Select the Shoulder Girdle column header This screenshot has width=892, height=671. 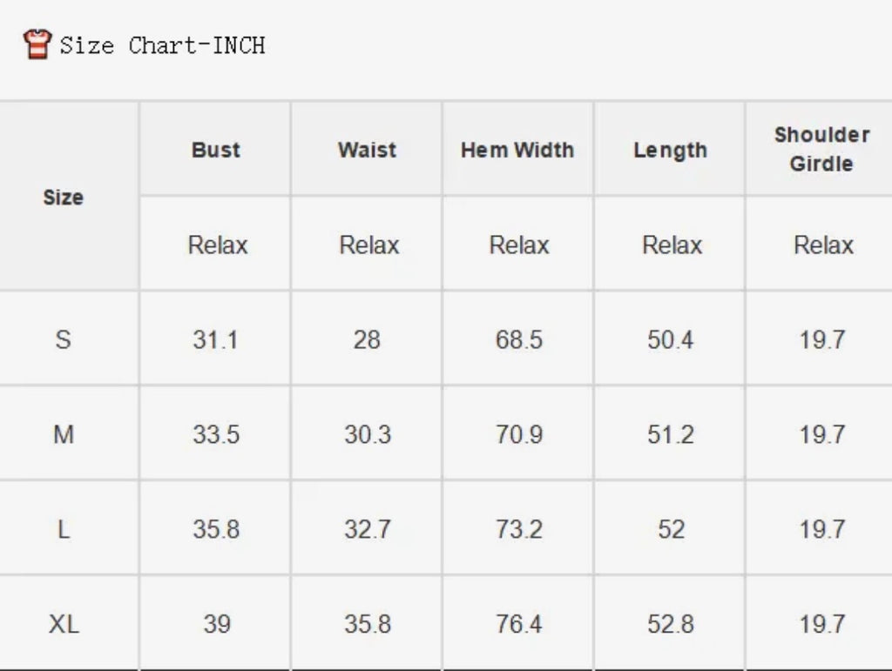click(822, 150)
